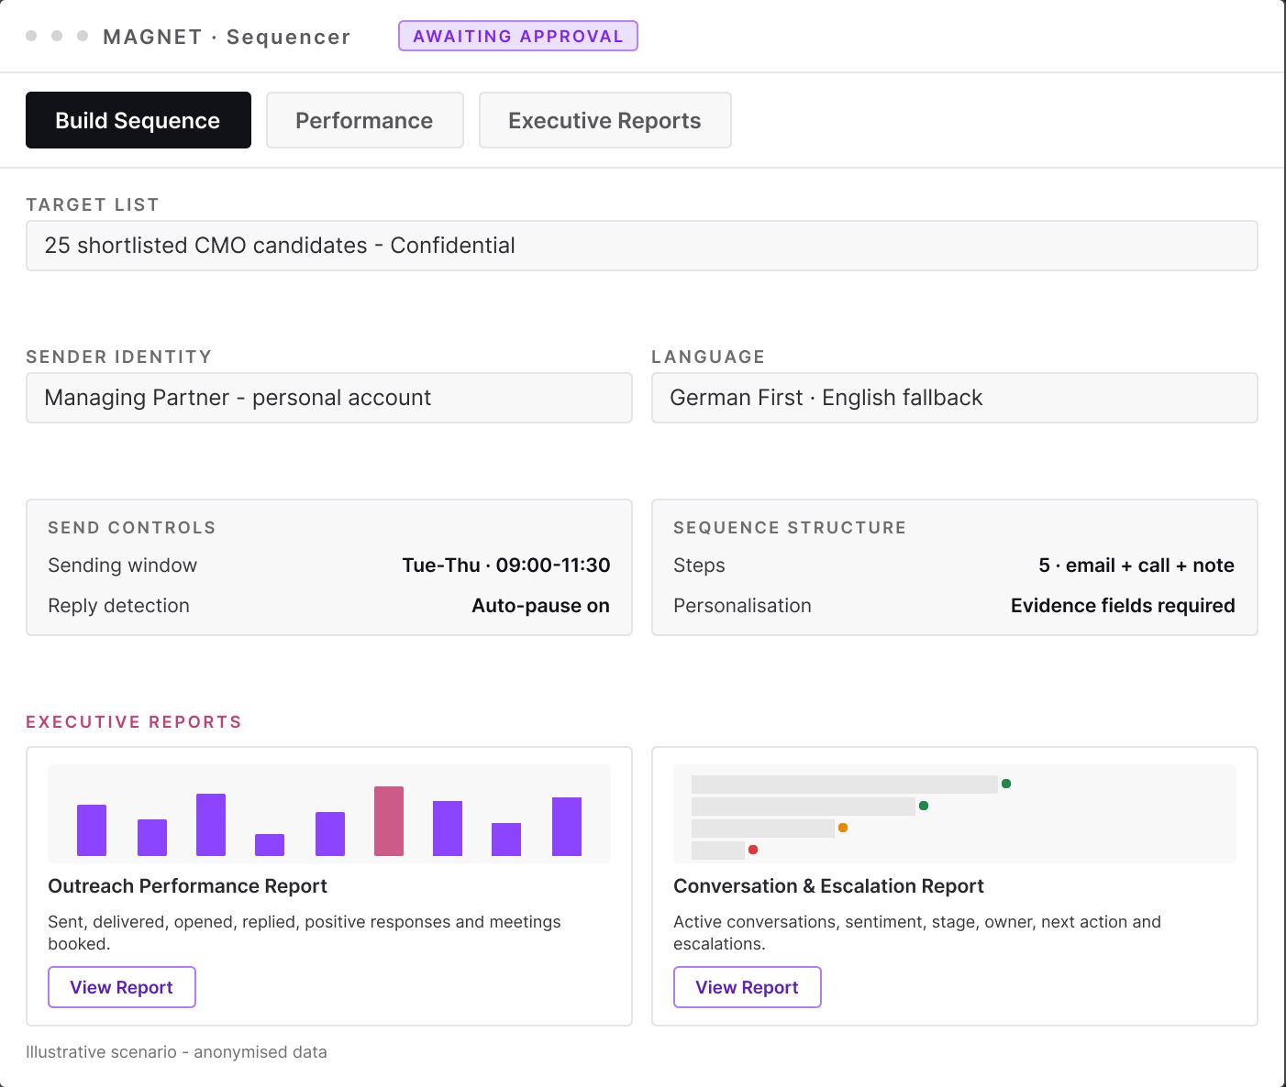The image size is (1286, 1087).
Task: Switch to the Performance tab
Action: coord(364,120)
